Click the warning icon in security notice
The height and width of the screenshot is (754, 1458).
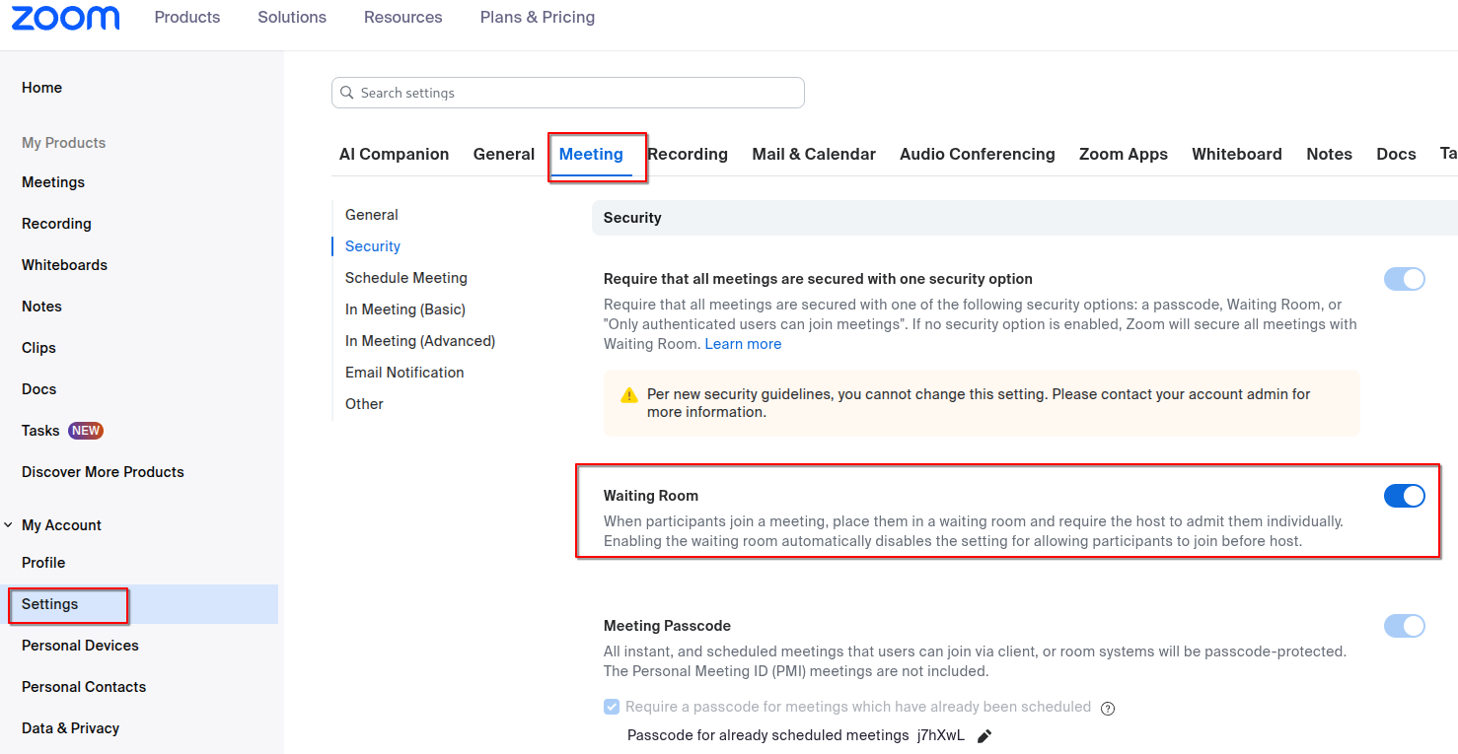628,394
